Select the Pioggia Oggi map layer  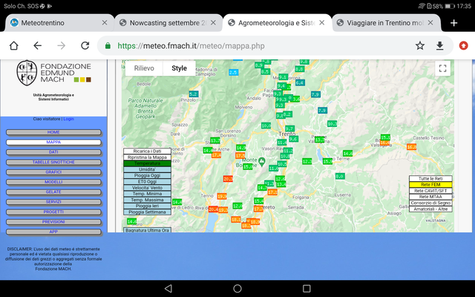[147, 175]
